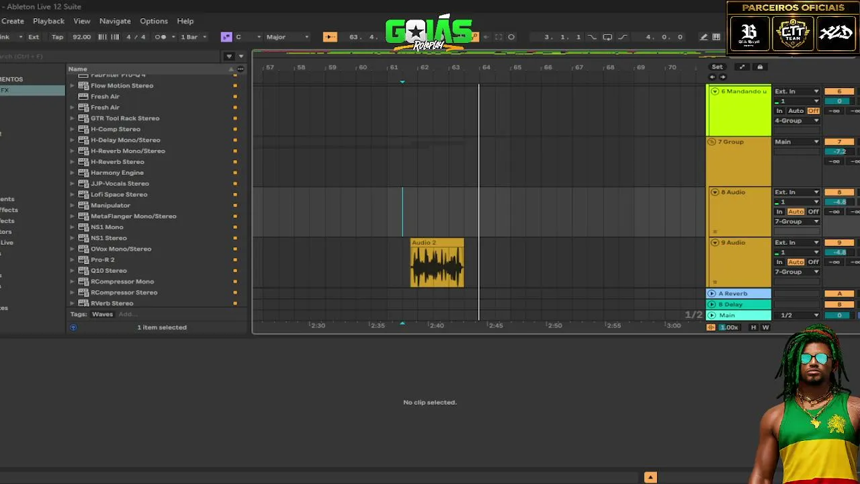Screen dimensions: 860x484
Task: Click the Ext sync button
Action: (x=34, y=37)
